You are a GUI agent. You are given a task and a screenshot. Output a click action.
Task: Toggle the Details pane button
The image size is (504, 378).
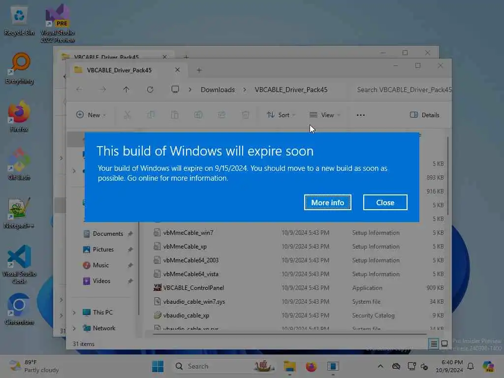pos(425,115)
